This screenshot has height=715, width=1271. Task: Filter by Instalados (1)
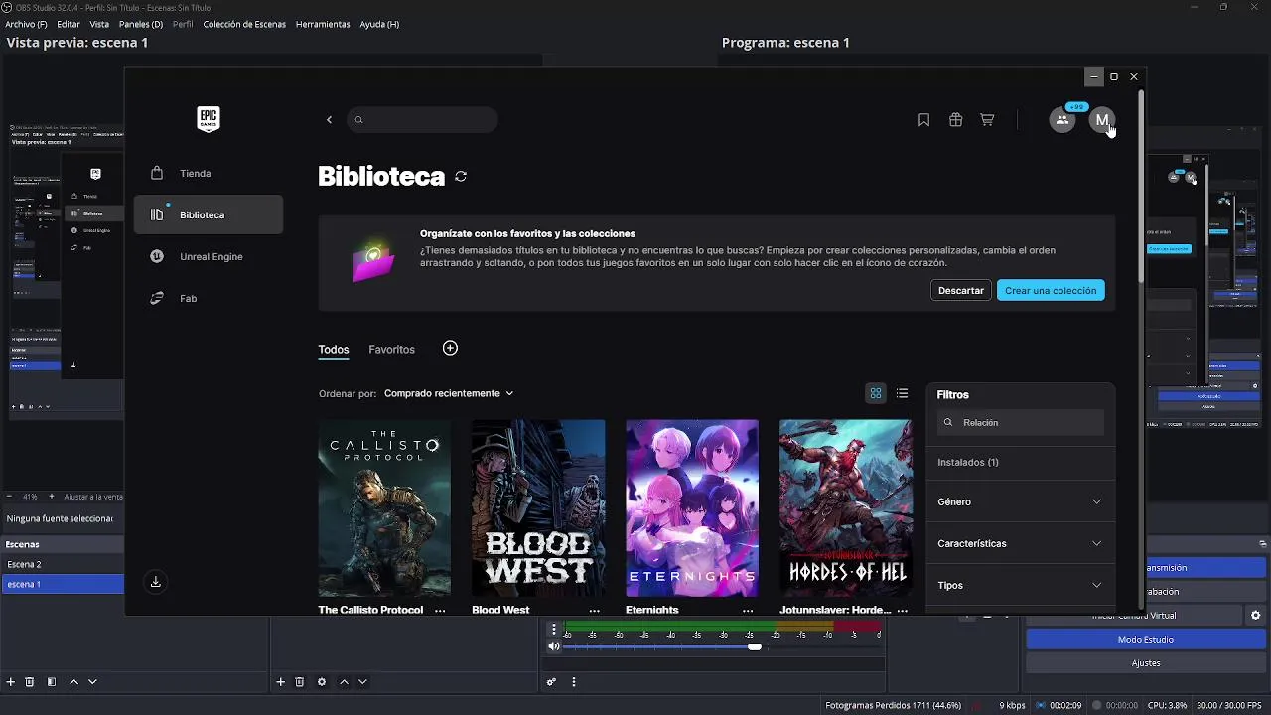968,462
